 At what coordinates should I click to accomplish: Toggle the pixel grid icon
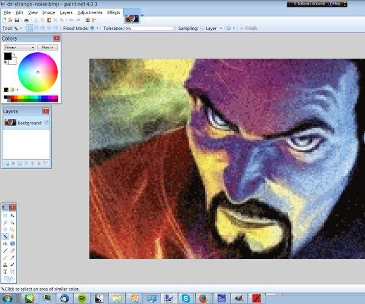pyautogui.click(x=88, y=20)
